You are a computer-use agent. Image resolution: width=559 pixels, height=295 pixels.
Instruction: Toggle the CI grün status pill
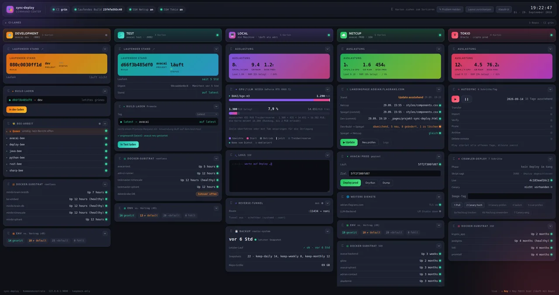pos(59,9)
